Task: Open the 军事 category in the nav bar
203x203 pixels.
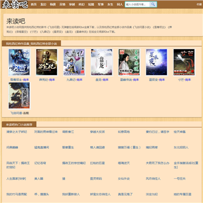Action: click(101, 5)
